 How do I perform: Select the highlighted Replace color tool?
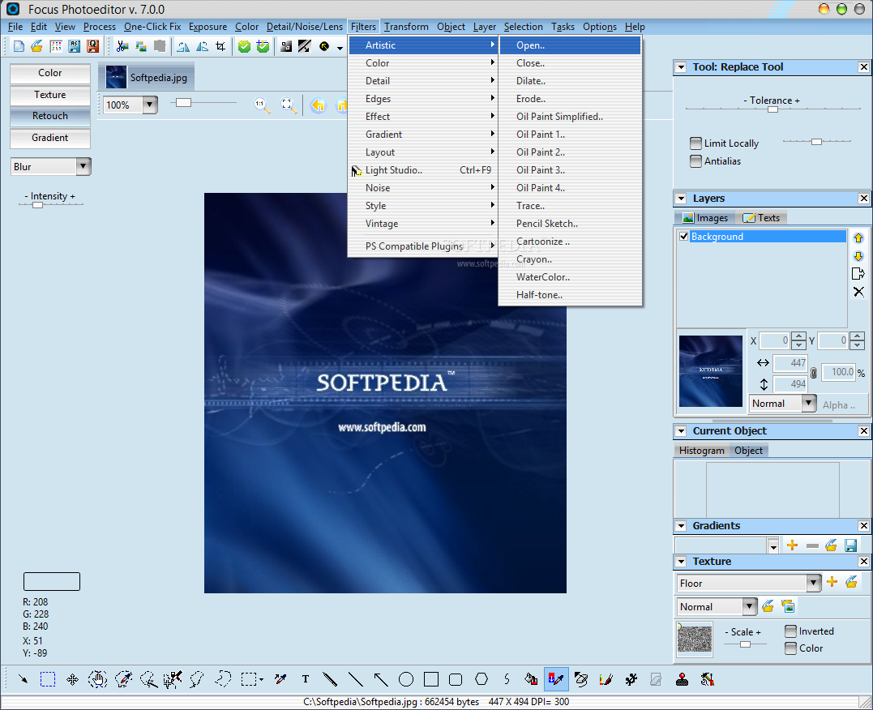[555, 679]
